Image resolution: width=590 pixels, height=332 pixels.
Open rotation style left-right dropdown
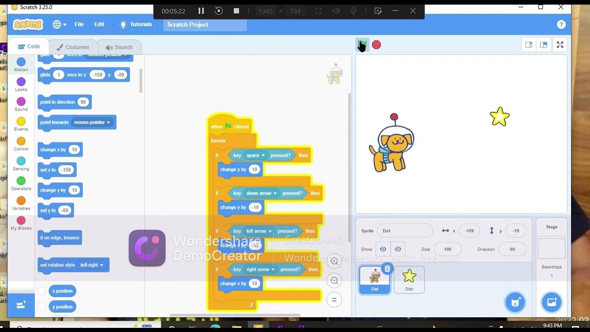point(91,265)
